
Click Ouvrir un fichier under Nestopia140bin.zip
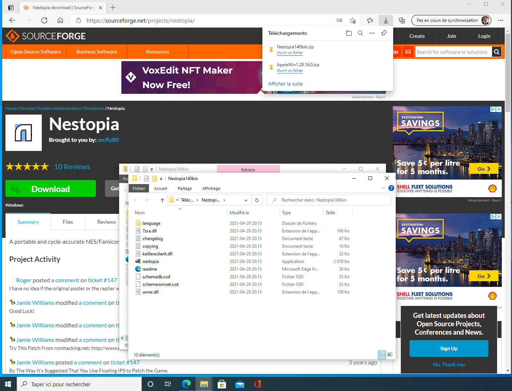[x=290, y=53]
